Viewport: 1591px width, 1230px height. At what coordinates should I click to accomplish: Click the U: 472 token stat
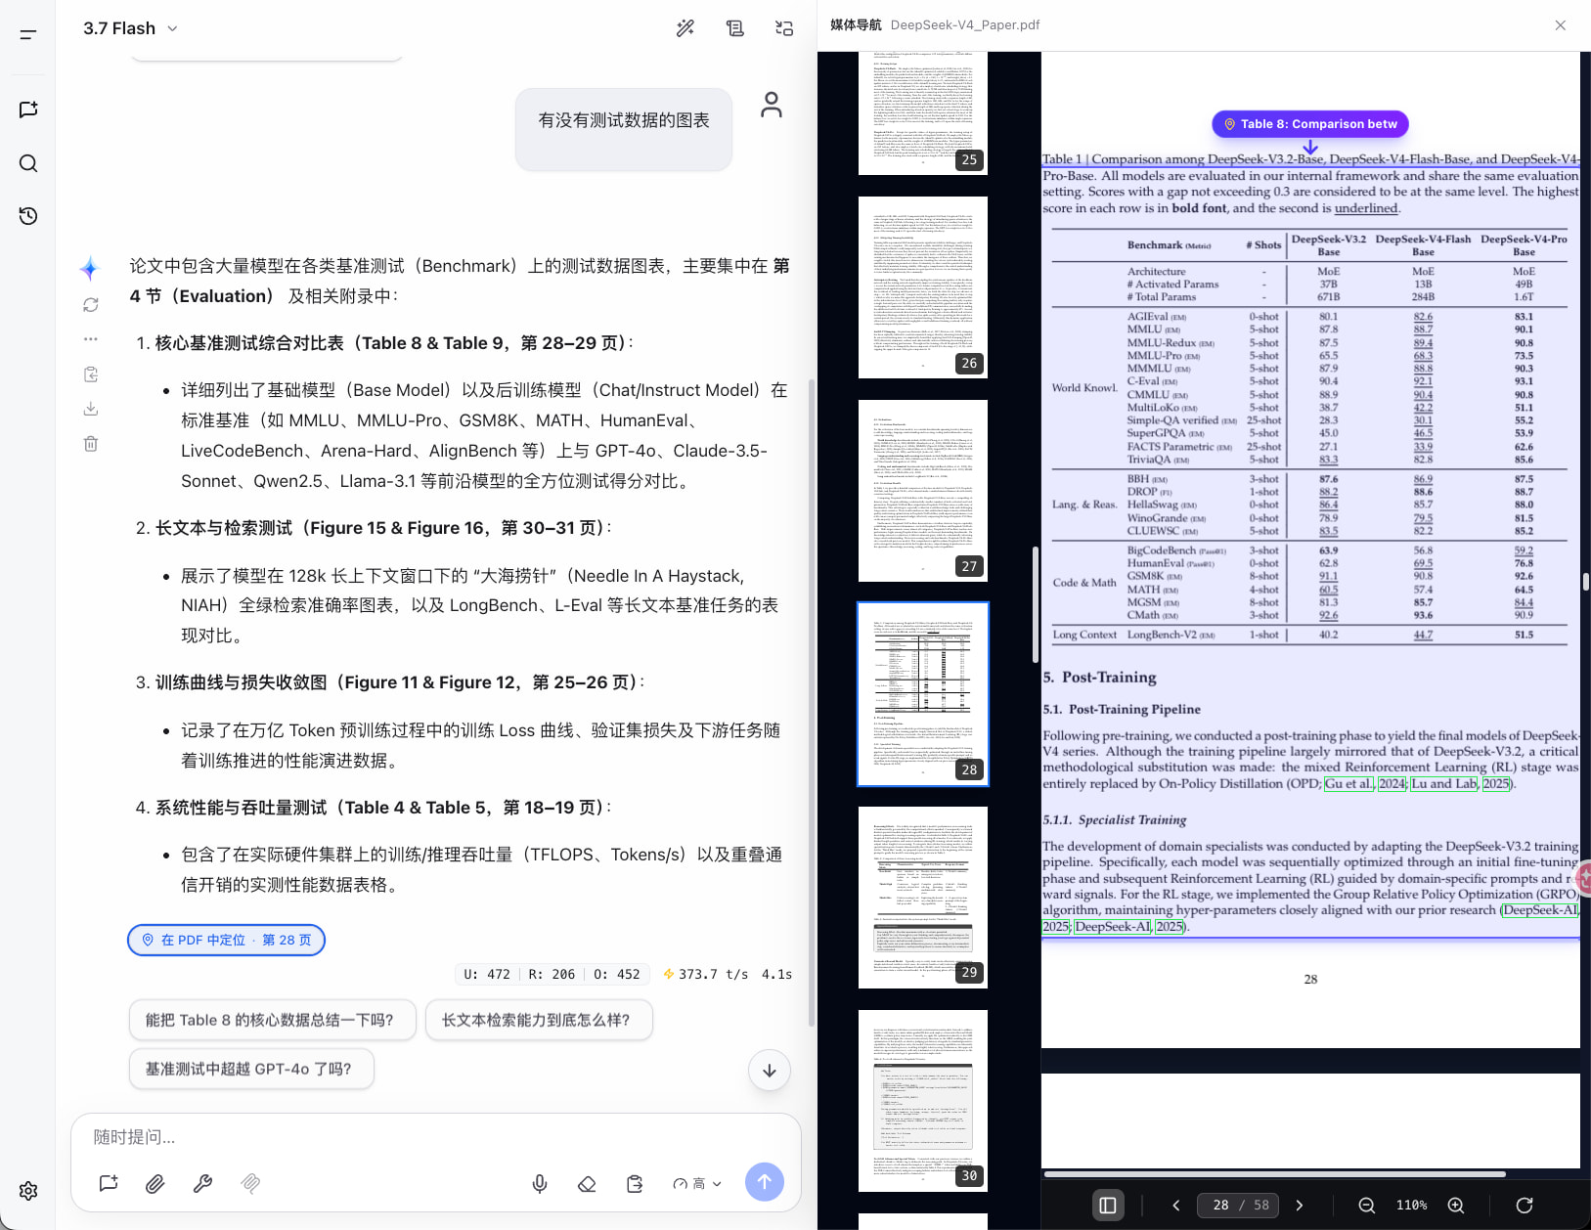tap(487, 974)
